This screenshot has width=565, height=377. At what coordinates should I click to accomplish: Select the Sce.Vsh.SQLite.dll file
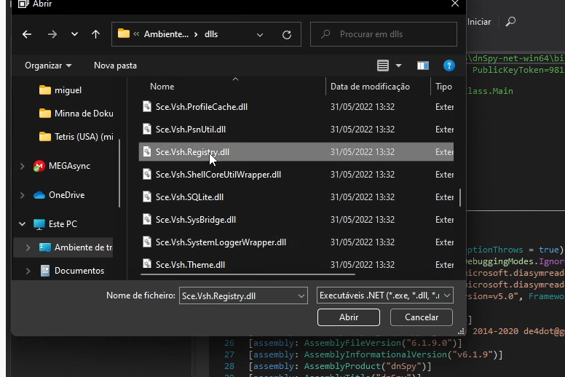(x=189, y=197)
